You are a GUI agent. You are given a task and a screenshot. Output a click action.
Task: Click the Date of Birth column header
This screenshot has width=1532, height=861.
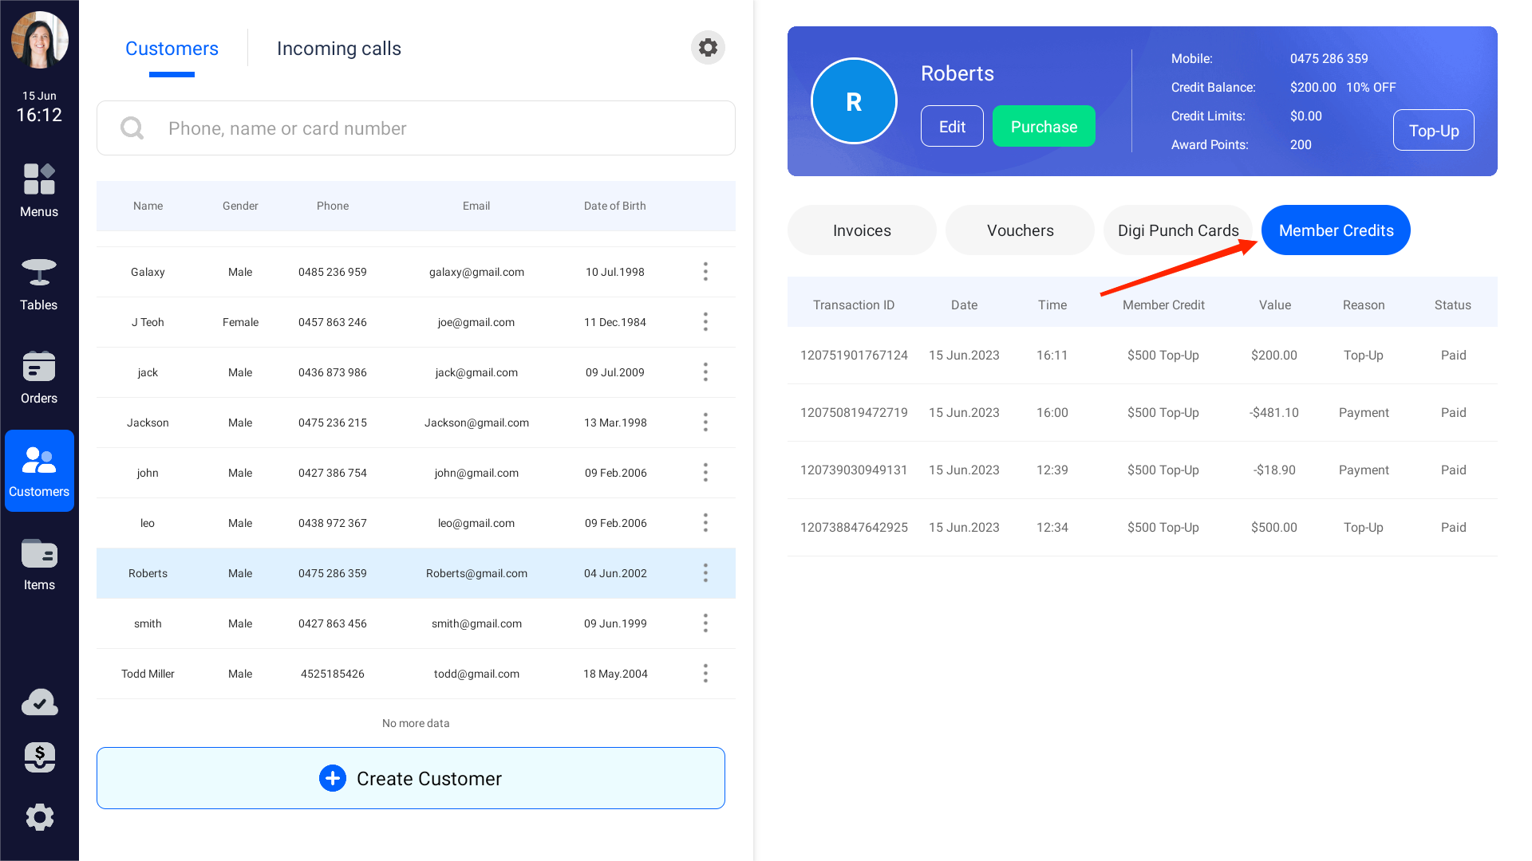click(x=614, y=206)
